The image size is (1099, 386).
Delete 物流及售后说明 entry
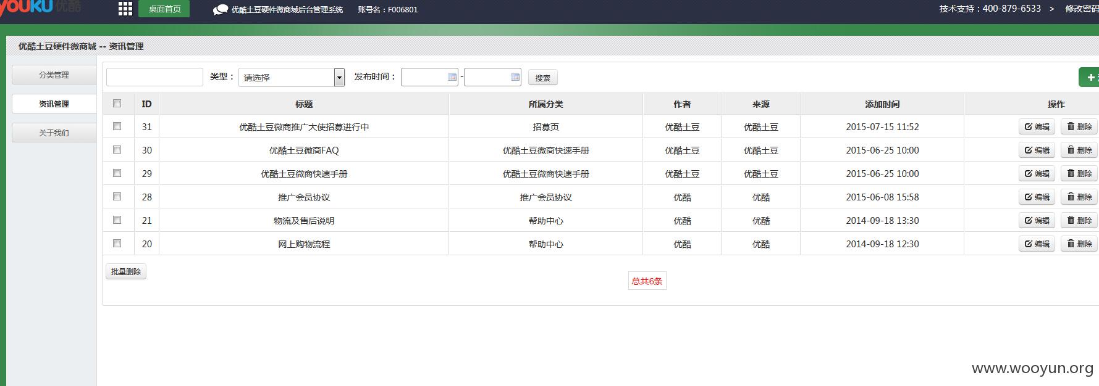[1079, 220]
